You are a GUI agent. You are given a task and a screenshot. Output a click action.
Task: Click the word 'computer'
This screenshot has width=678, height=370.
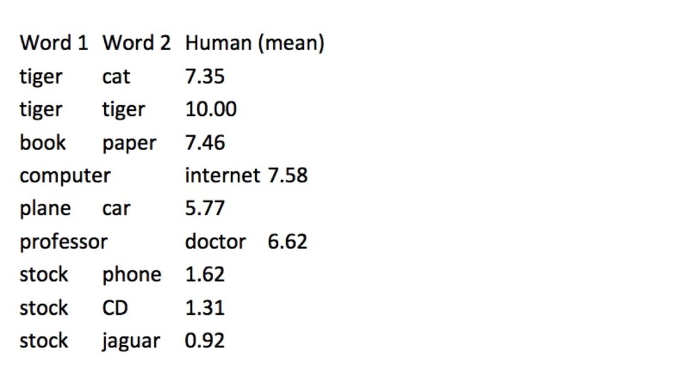pyautogui.click(x=65, y=176)
